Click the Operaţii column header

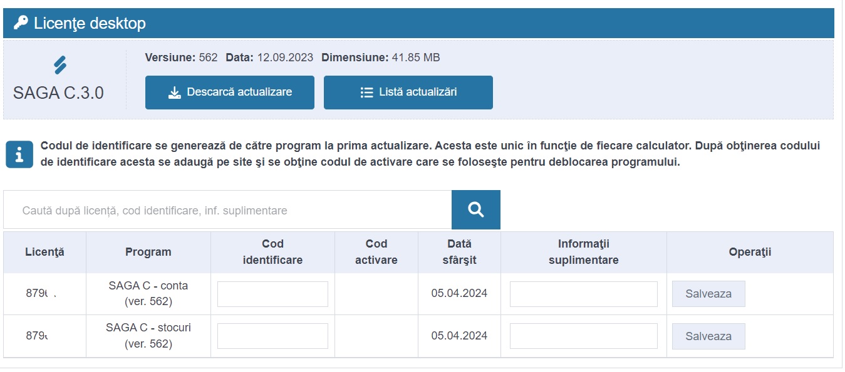click(750, 252)
